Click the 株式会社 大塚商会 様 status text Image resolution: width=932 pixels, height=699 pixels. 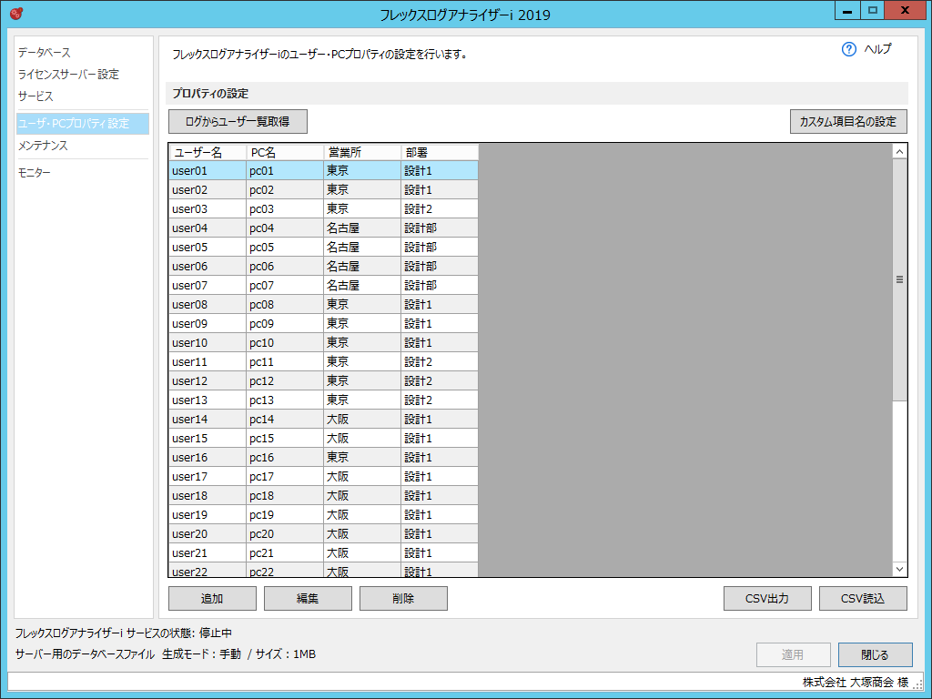pyautogui.click(x=856, y=682)
